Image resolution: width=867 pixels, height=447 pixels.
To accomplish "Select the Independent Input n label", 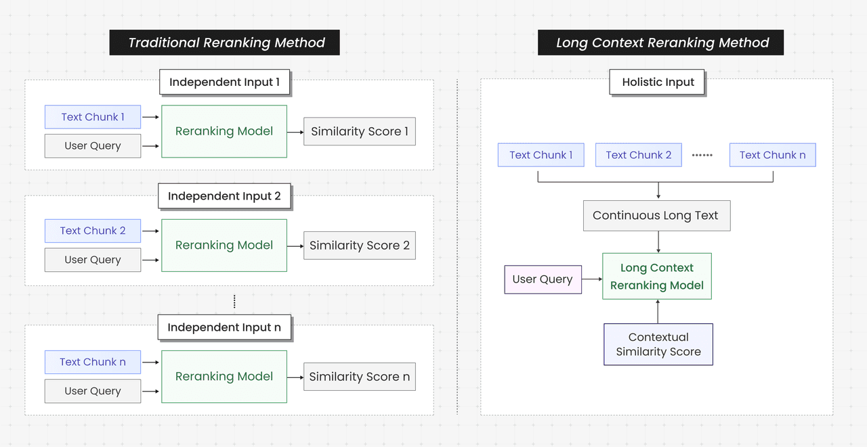I will coord(224,327).
